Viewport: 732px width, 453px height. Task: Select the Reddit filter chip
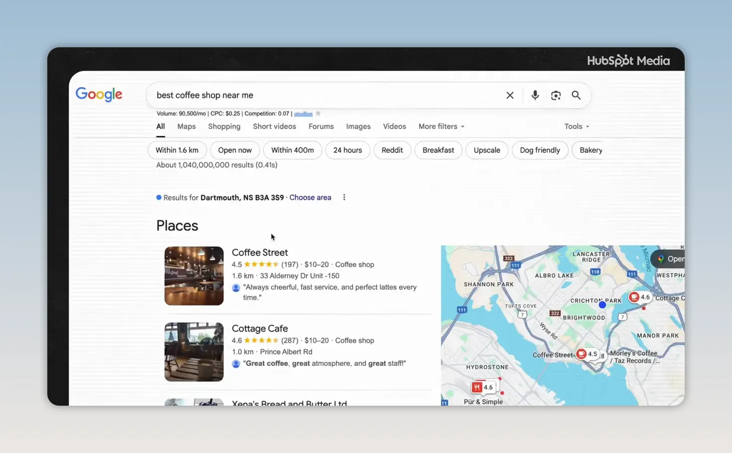tap(392, 150)
